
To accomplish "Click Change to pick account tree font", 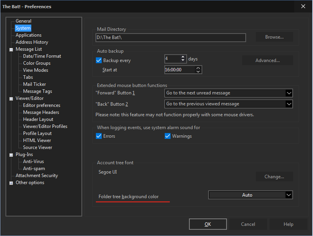I will [x=274, y=176].
